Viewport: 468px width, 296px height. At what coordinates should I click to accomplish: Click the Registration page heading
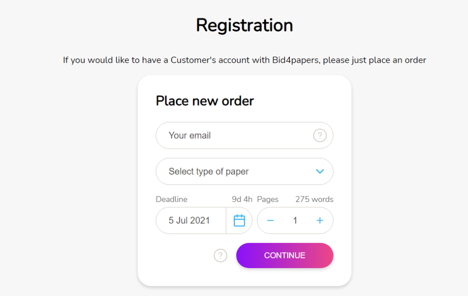tap(245, 25)
